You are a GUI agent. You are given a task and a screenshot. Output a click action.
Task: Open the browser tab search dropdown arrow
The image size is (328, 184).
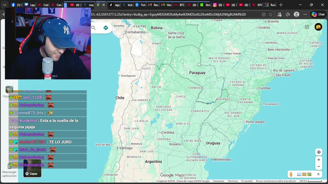pyautogui.click(x=5, y=5)
